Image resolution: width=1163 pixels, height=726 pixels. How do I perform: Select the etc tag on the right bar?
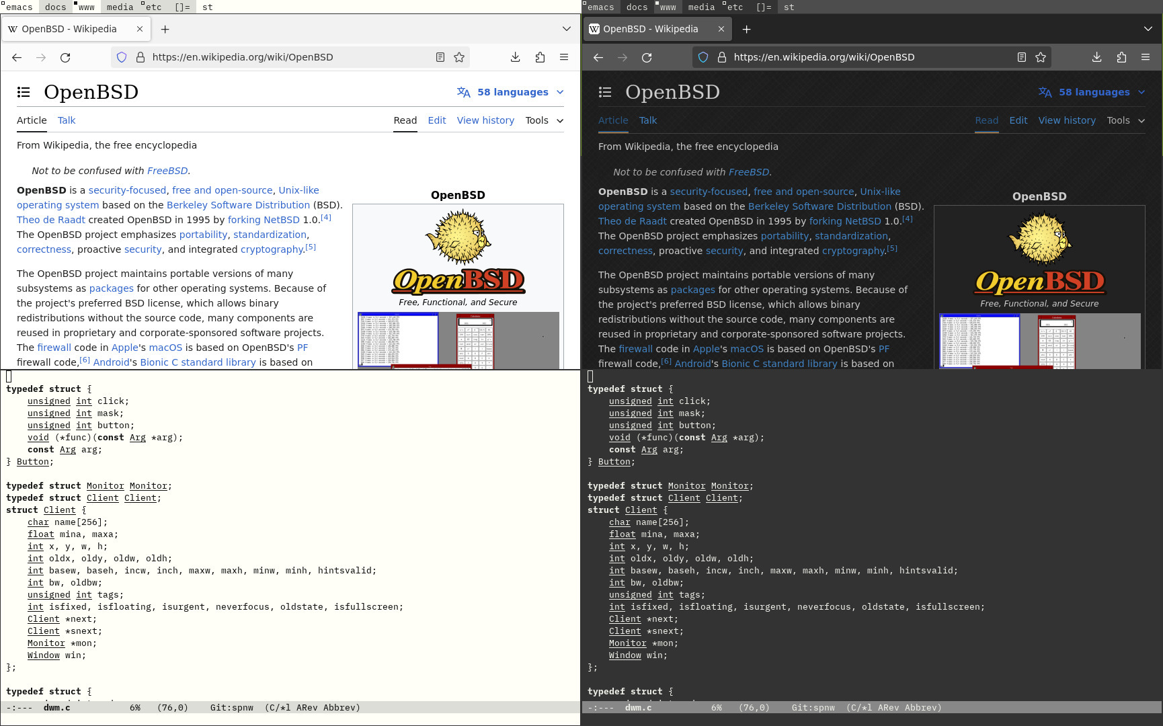pyautogui.click(x=735, y=7)
